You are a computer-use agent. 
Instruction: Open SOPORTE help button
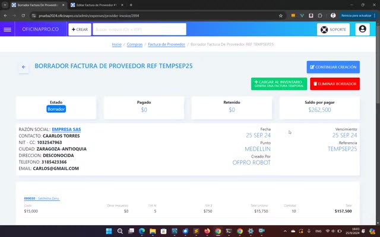coord(333,29)
